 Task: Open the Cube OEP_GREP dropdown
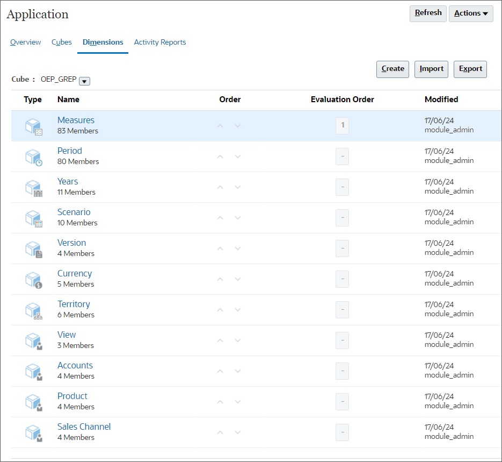coord(84,81)
